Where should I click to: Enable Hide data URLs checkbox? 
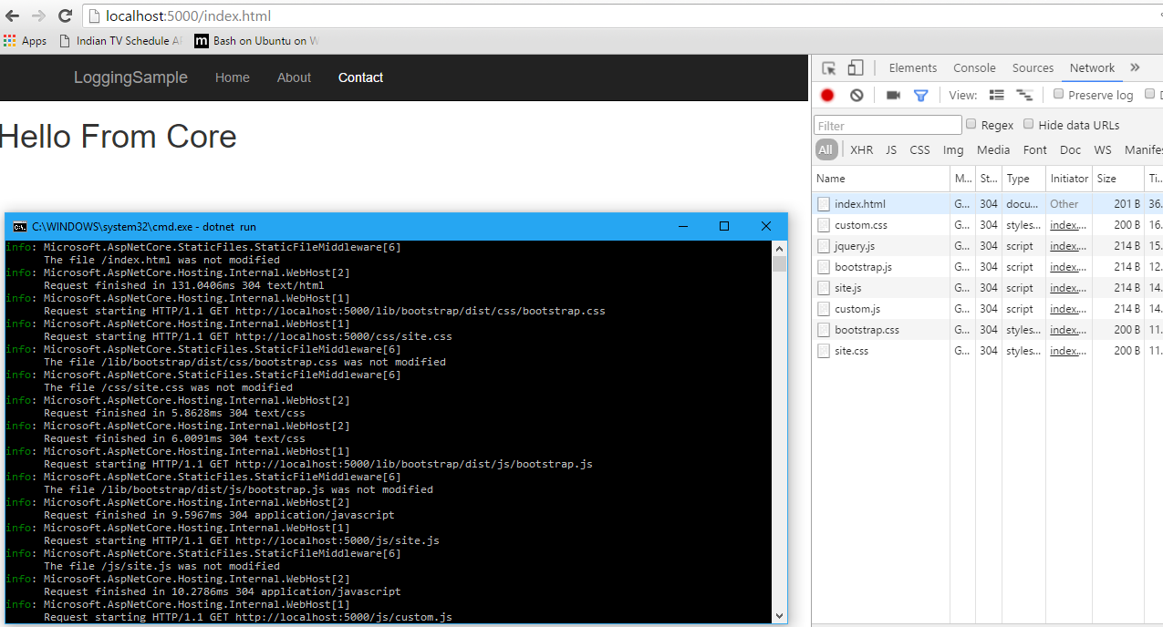(x=1029, y=124)
